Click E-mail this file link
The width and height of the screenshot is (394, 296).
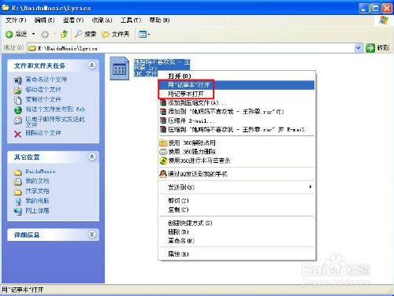(x=55, y=121)
